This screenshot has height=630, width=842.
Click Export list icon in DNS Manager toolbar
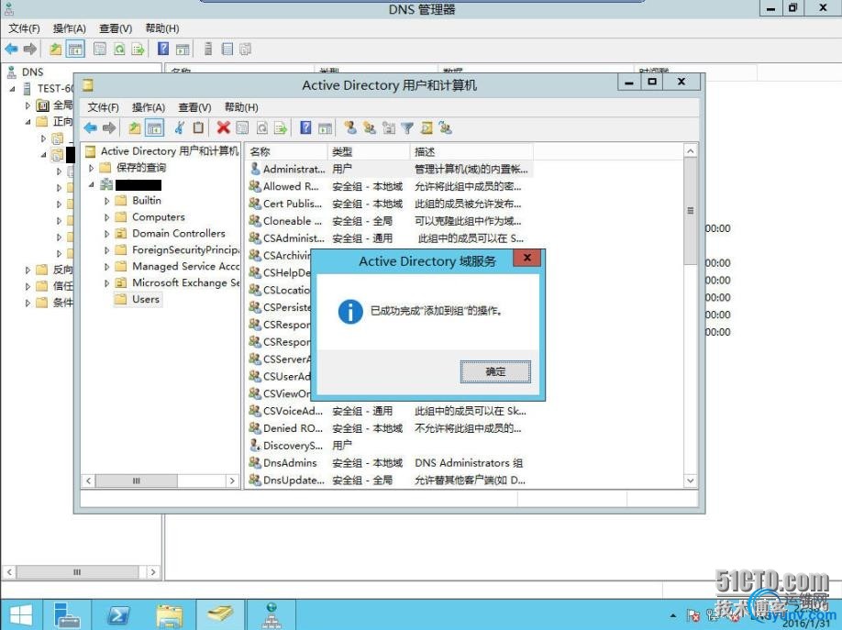pos(138,49)
